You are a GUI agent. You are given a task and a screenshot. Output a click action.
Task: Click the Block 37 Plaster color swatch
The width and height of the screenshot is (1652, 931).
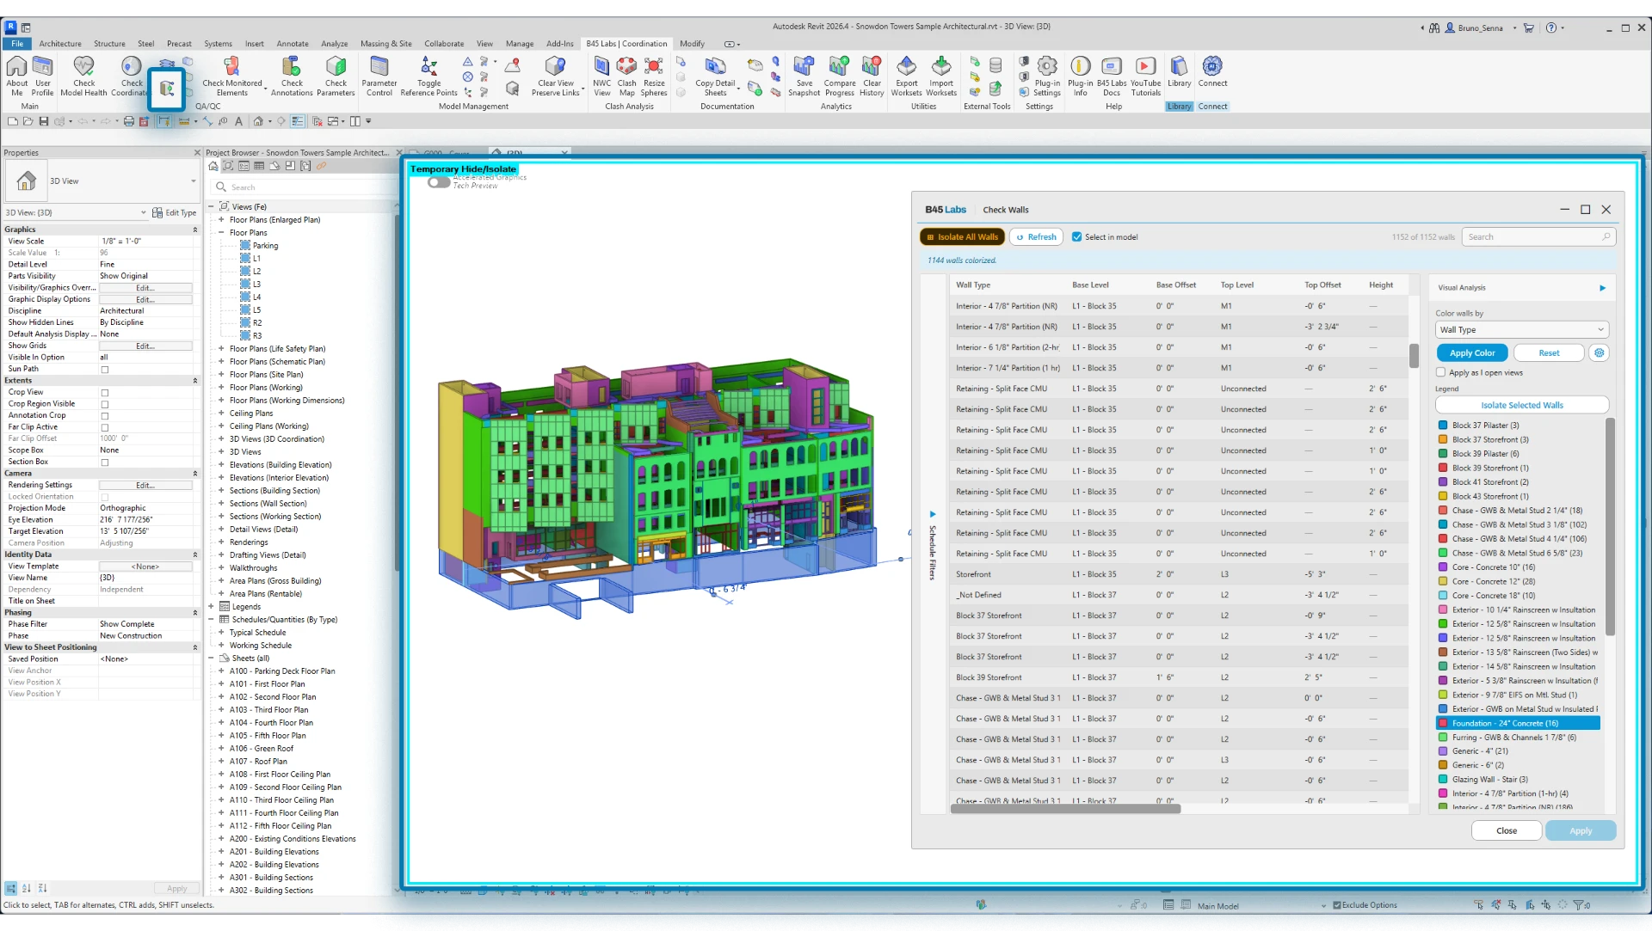1443,426
